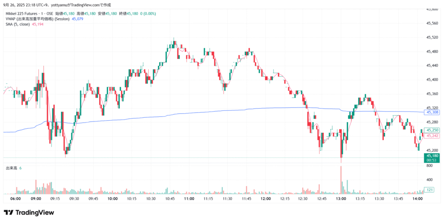This screenshot has height=222, width=444.
Task: Click the current price label 45,180 with countdown
Action: click(x=433, y=158)
